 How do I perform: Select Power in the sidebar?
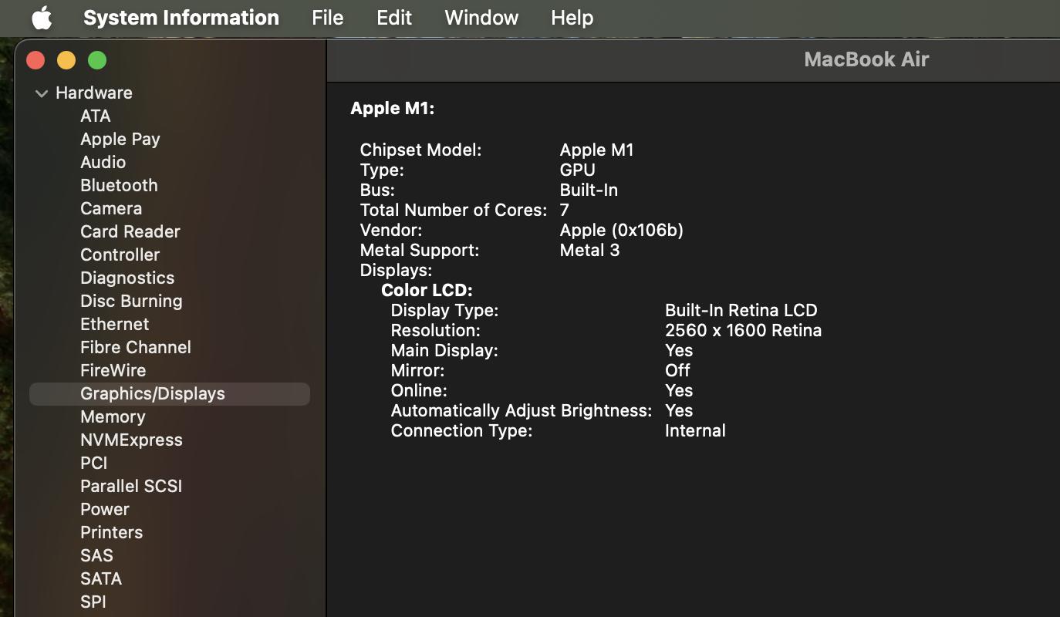point(105,509)
